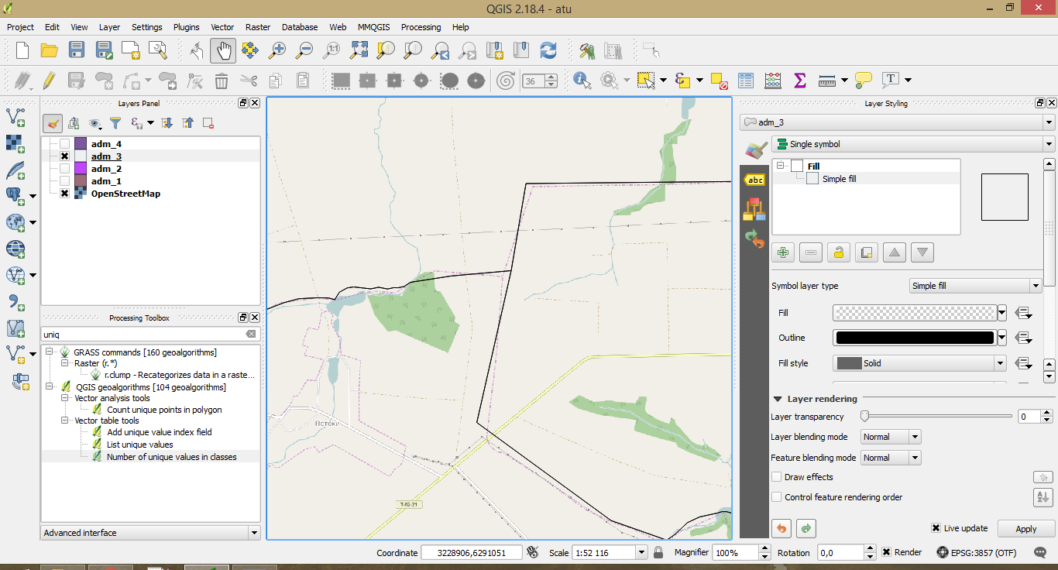
Task: Toggle the Live update checkbox
Action: [936, 528]
